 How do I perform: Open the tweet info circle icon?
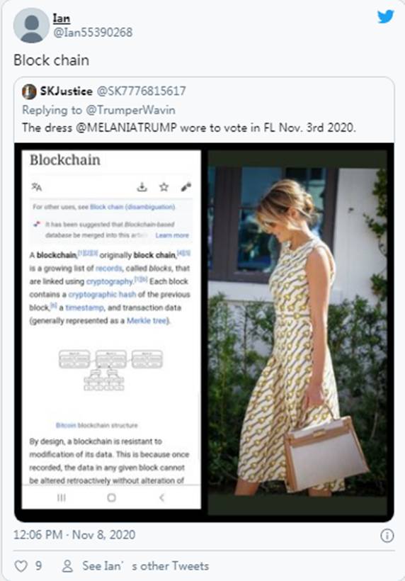(387, 536)
